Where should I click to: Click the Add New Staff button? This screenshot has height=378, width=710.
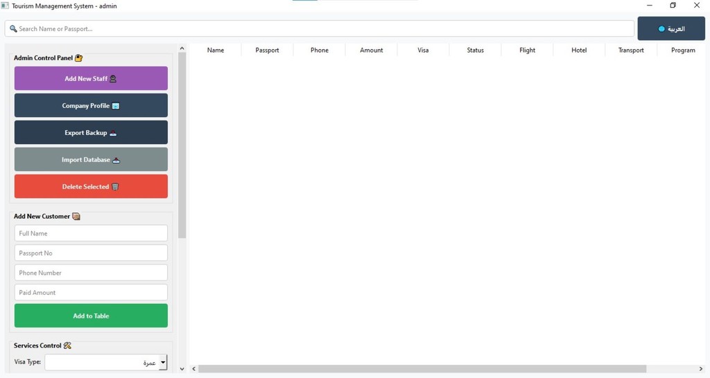[91, 78]
